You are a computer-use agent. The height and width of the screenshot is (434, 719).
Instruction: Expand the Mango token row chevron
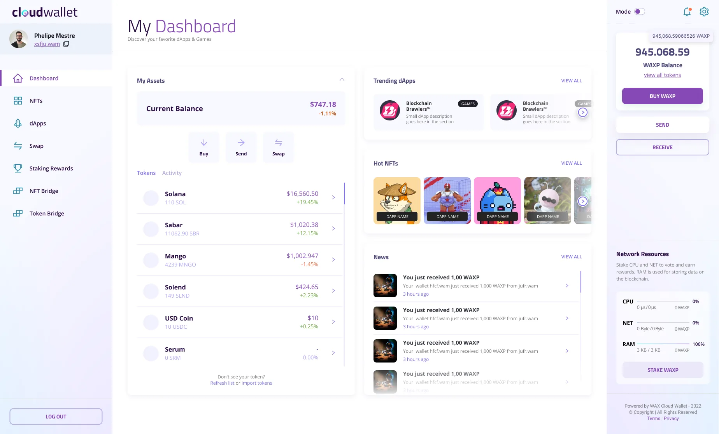333,260
